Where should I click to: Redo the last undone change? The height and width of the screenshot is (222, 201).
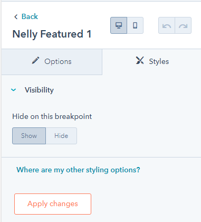pos(183,25)
